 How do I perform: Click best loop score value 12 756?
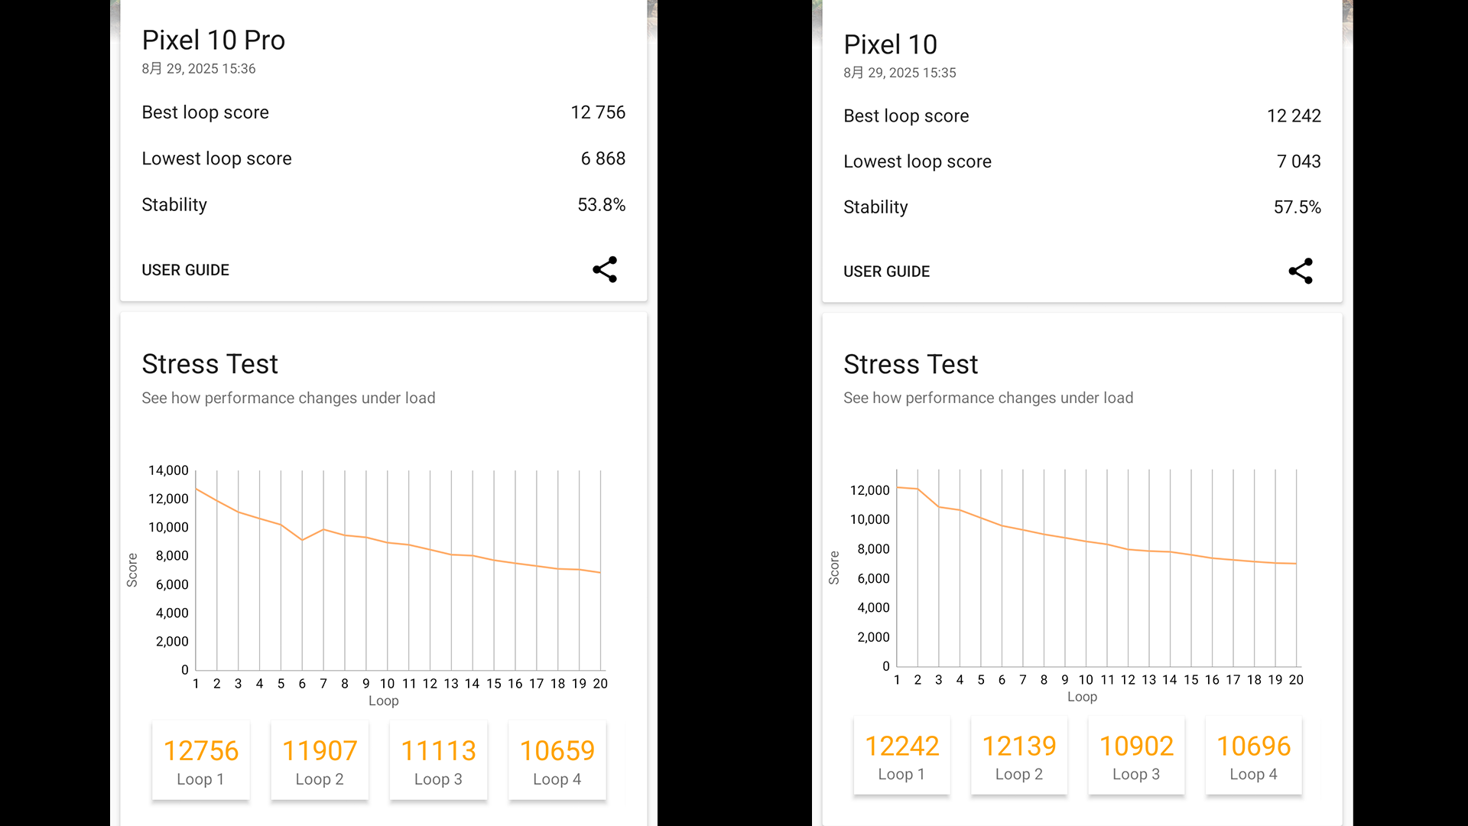(x=598, y=112)
